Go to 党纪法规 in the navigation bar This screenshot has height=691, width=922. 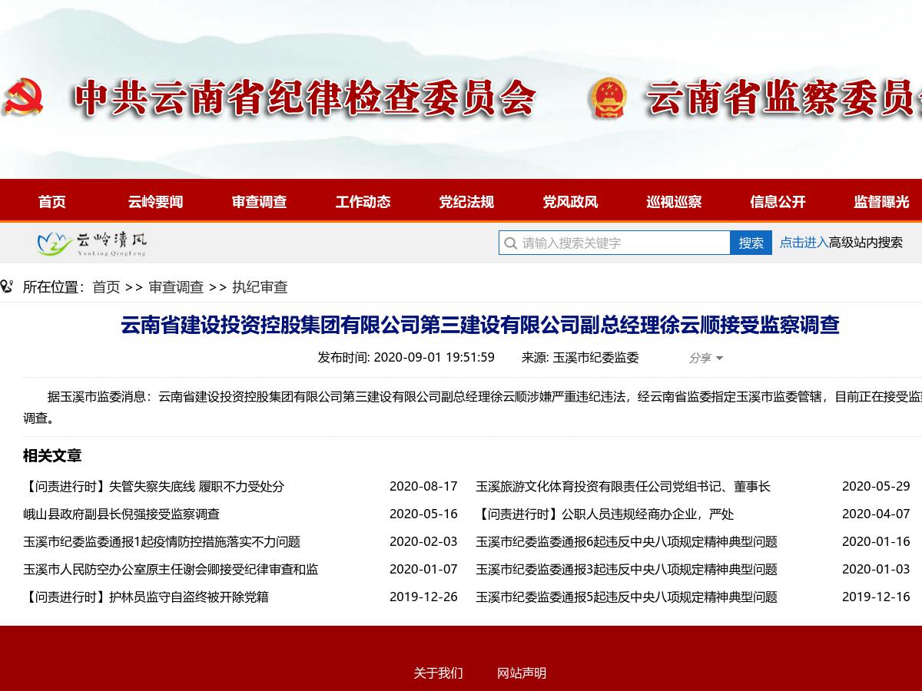pos(466,202)
